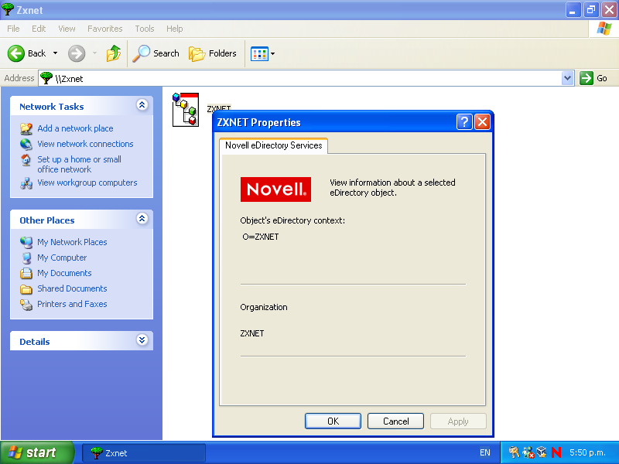The image size is (619, 464).
Task: Click the home network setup icon
Action: coord(26,160)
